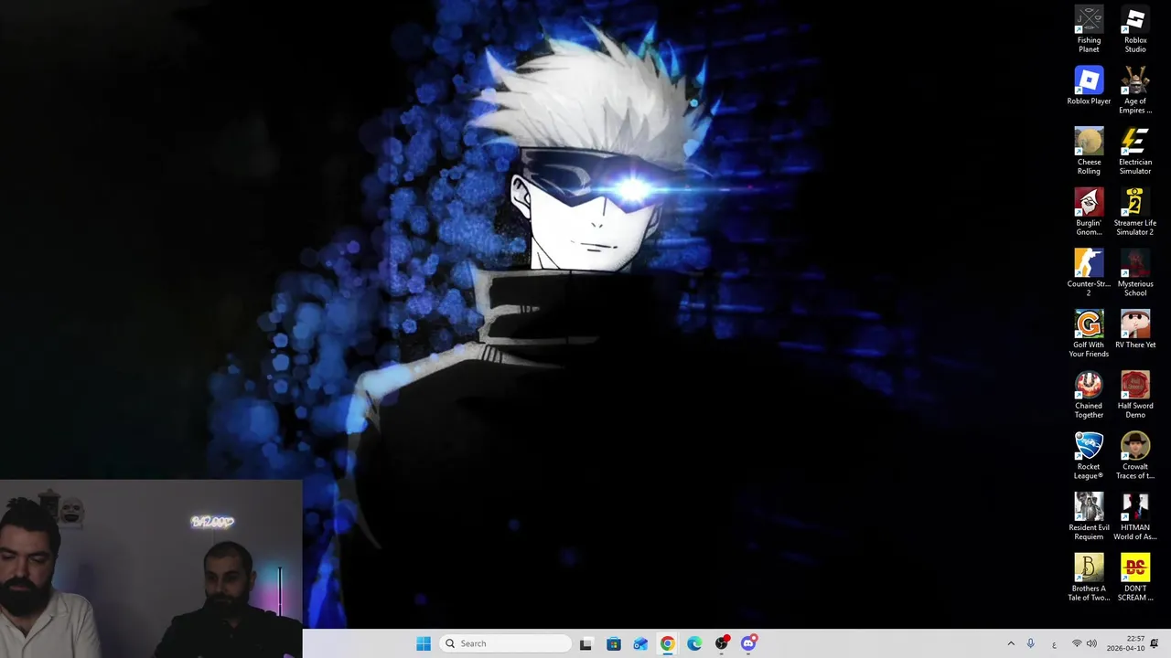Click the RV There Yet desktop shortcut
The image size is (1171, 658).
click(x=1135, y=330)
